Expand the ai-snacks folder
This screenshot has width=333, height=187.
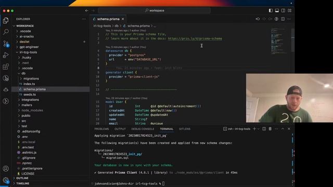tap(27, 36)
